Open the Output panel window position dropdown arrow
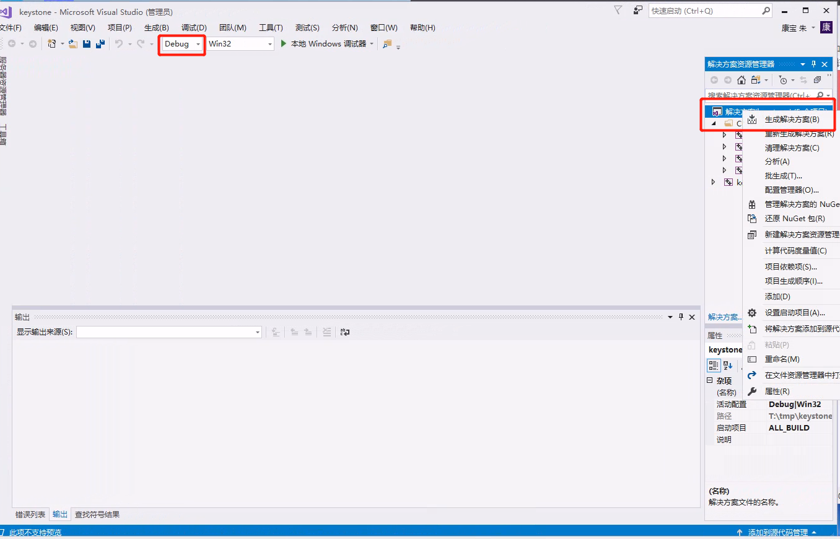840x539 pixels. [x=670, y=317]
